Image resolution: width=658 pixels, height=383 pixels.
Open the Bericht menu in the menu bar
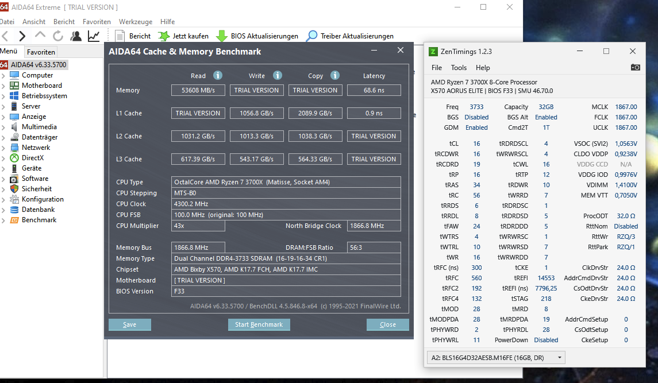[x=64, y=21]
